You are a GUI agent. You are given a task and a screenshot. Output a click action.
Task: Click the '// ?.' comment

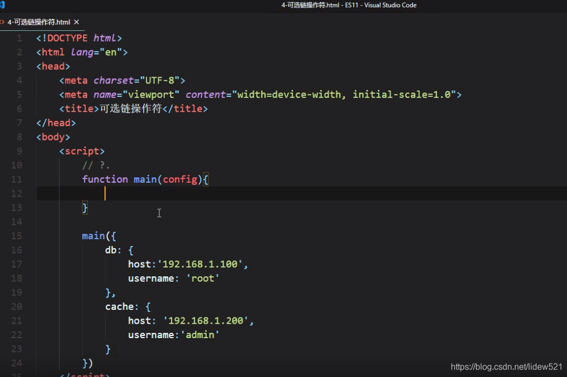click(x=96, y=165)
